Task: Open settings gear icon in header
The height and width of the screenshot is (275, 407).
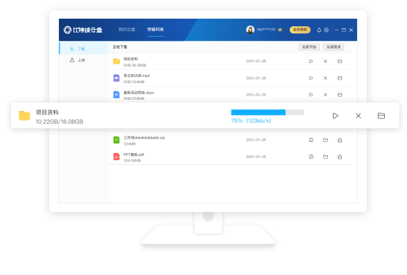Action: click(327, 30)
